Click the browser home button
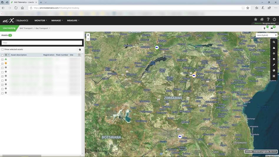 click(22, 8)
